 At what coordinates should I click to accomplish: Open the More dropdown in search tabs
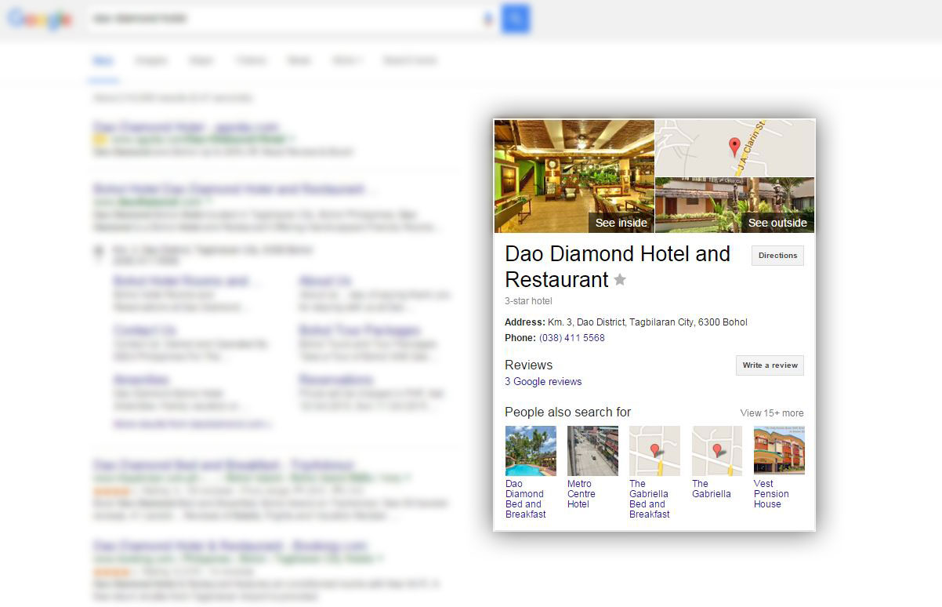coord(347,60)
